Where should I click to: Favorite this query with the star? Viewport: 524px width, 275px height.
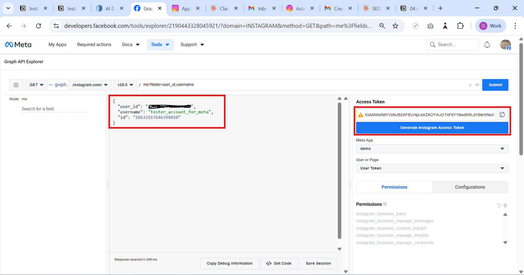[477, 85]
